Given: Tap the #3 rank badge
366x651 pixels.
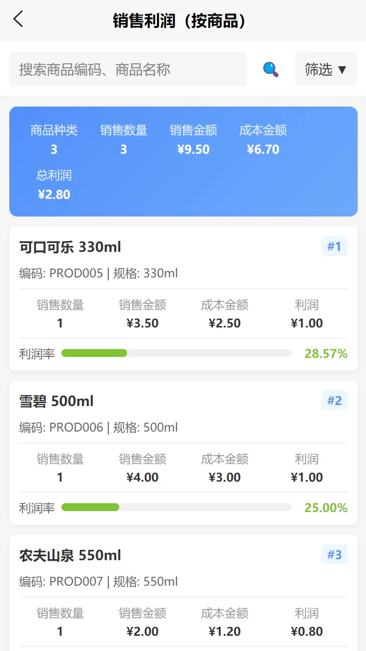Looking at the screenshot, I should pyautogui.click(x=334, y=555).
